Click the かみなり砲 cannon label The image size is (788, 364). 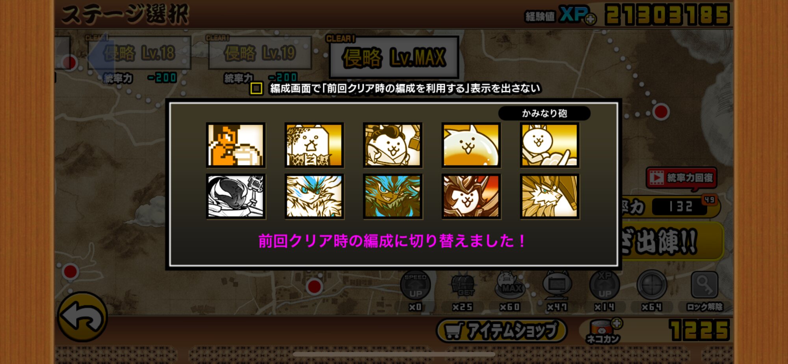(x=544, y=114)
